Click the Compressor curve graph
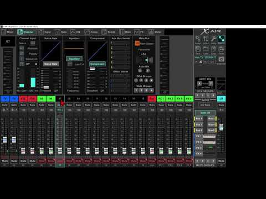This screenshot has height=199, width=266. tap(98, 51)
